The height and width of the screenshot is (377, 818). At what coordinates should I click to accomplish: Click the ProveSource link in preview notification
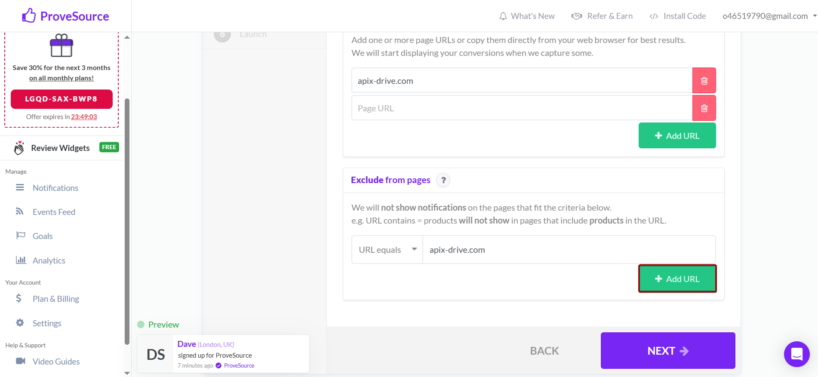[239, 365]
